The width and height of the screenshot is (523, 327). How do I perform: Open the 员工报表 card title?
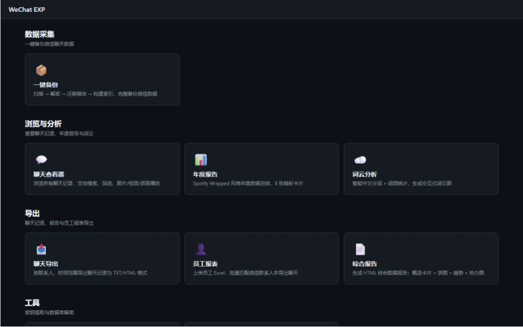(x=205, y=264)
